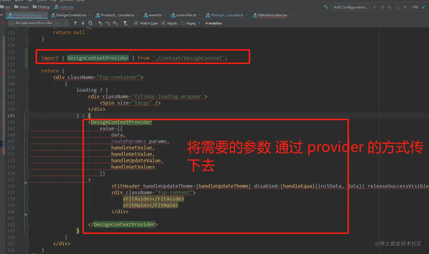Close the event.ts tab

pyautogui.click(x=165, y=15)
